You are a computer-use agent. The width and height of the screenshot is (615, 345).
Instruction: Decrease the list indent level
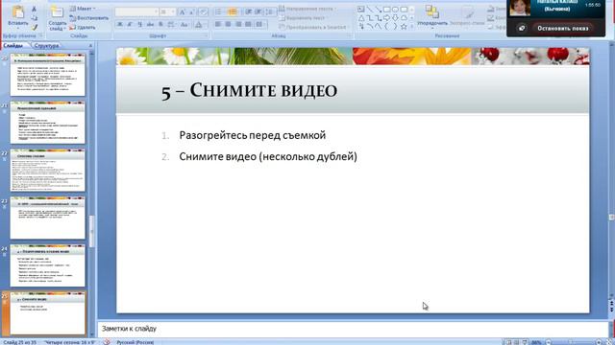pyautogui.click(x=249, y=12)
